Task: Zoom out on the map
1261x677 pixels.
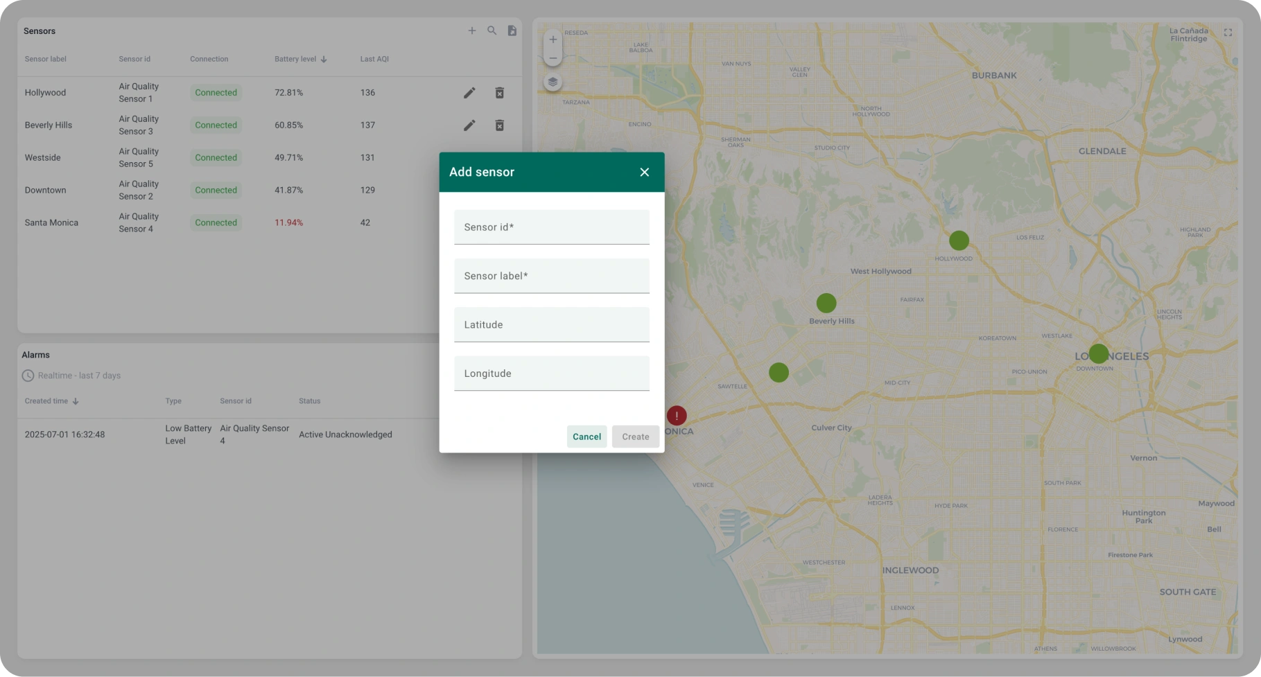Action: pyautogui.click(x=553, y=58)
